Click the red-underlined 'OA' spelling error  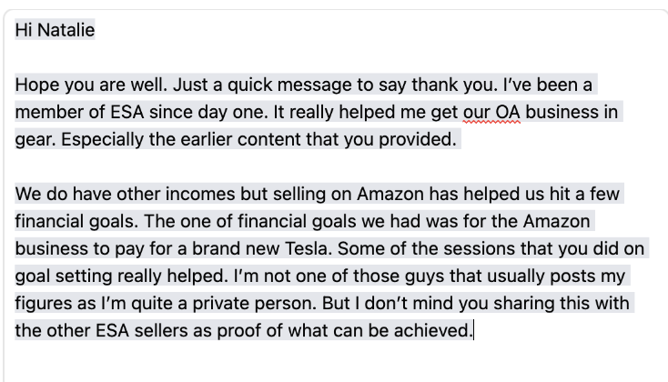pos(508,112)
